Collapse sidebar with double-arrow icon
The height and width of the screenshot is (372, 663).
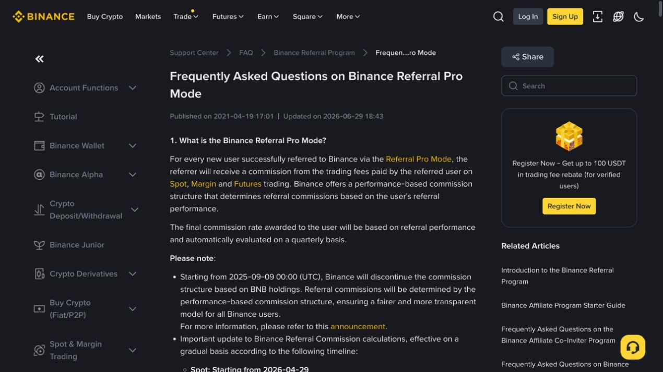40,59
